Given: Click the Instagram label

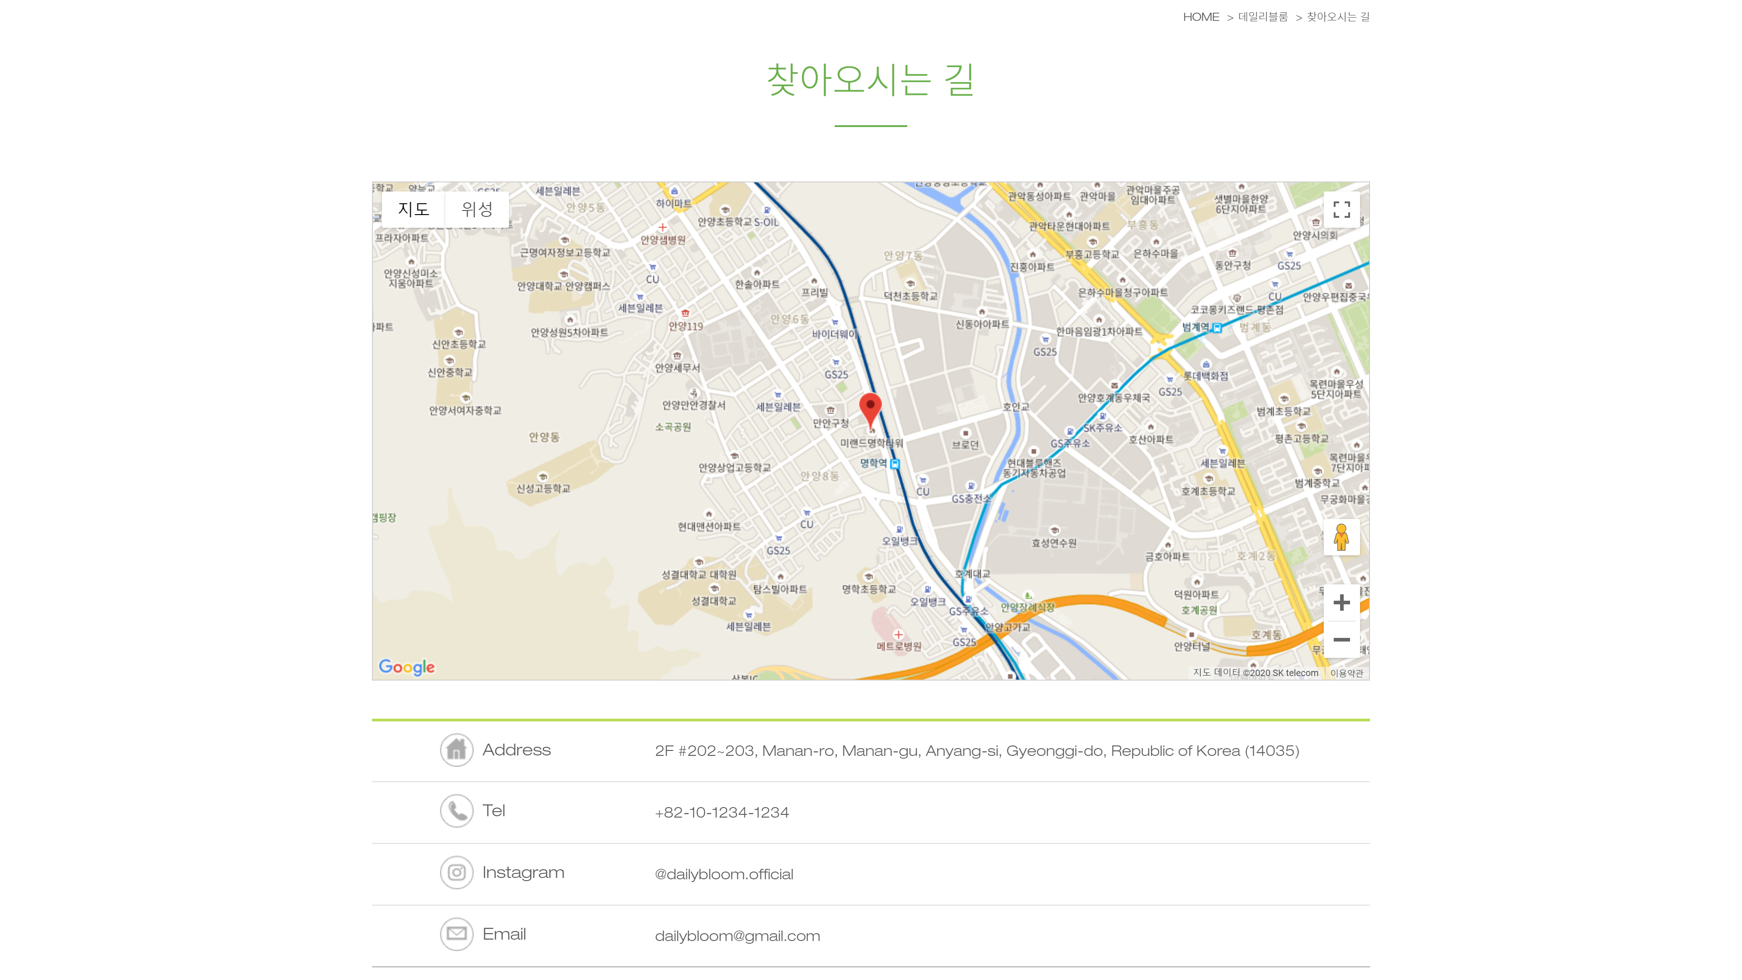Looking at the screenshot, I should [524, 872].
